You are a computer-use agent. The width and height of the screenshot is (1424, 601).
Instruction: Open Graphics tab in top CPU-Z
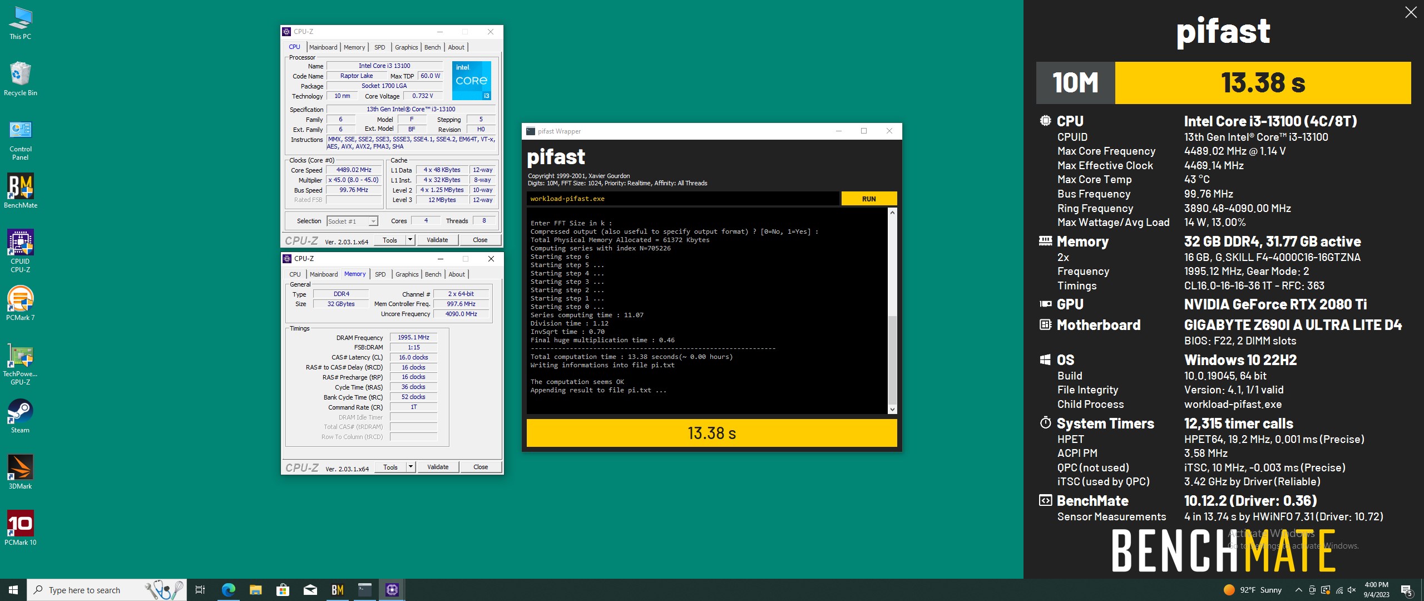tap(406, 47)
